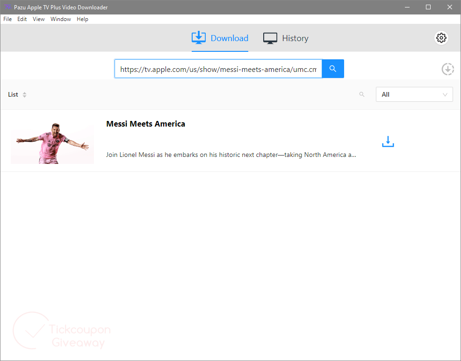This screenshot has height=361, width=461.
Task: Open the File menu
Action: coord(7,19)
